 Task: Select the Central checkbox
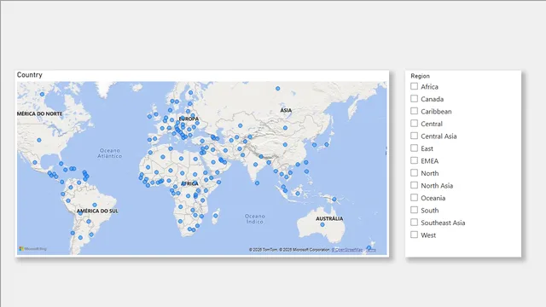point(414,124)
